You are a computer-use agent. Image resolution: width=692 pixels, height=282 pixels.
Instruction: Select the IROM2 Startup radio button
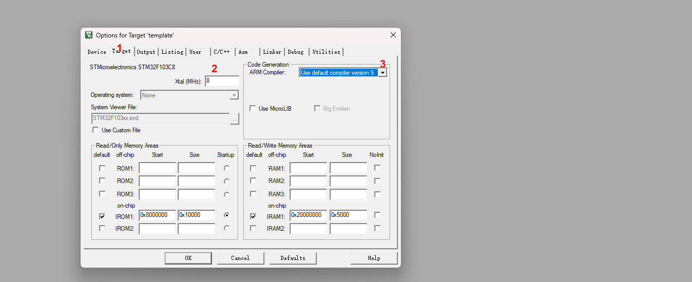point(226,228)
